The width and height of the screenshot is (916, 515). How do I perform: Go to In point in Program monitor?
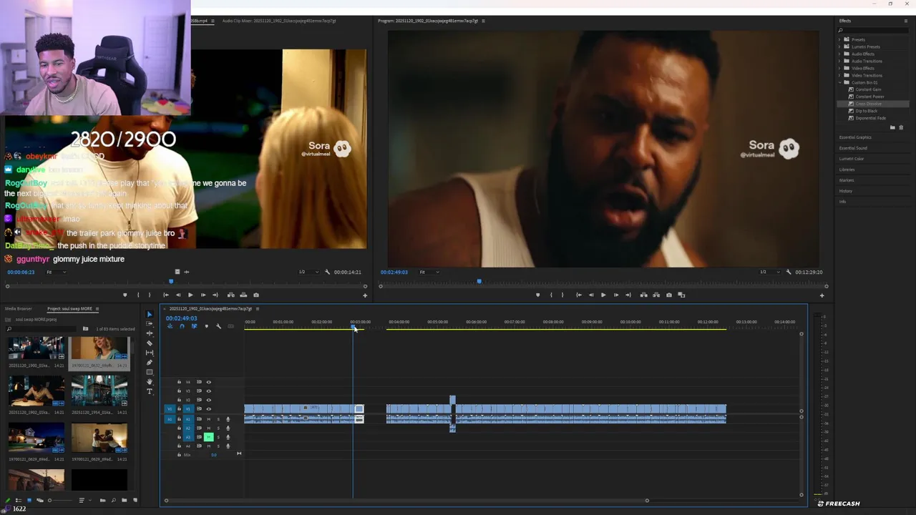(x=579, y=295)
